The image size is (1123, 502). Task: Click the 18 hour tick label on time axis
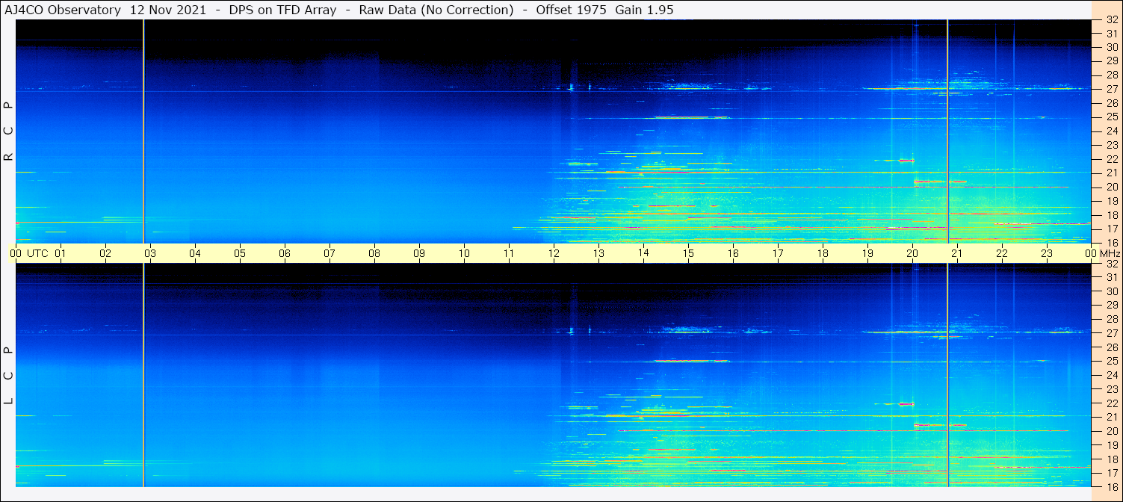pyautogui.click(x=823, y=253)
